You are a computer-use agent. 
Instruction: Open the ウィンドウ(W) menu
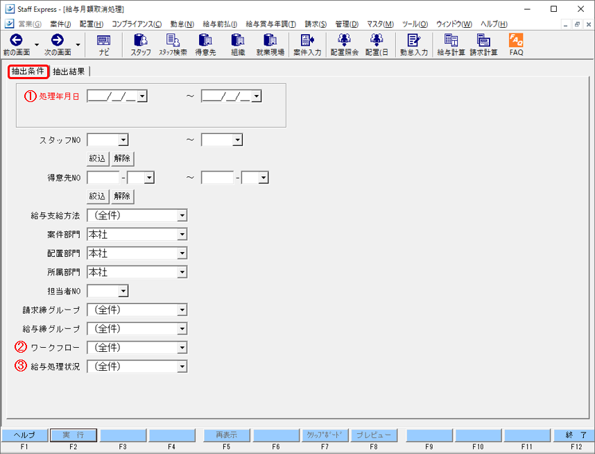pyautogui.click(x=454, y=24)
